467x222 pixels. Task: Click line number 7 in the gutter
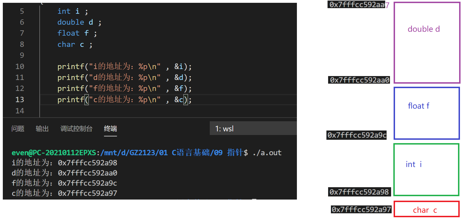tap(22, 33)
